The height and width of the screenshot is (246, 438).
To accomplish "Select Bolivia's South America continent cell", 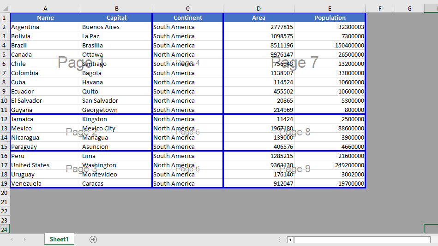I will (x=188, y=36).
